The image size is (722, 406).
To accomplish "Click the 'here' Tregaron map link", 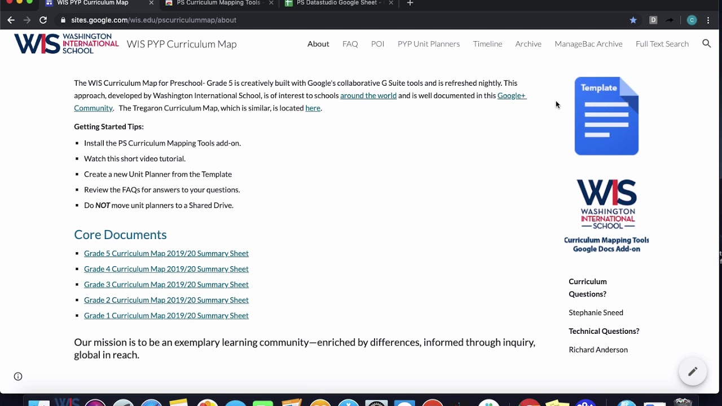I will 313,108.
